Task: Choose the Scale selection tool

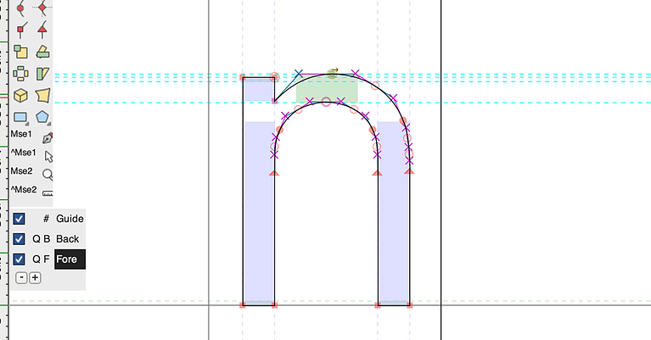Action: click(x=20, y=52)
